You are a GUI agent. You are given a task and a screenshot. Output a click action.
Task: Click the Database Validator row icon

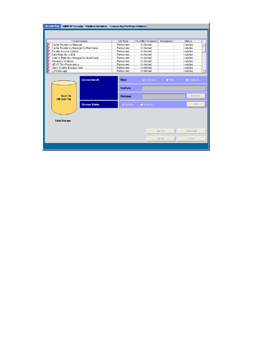(x=49, y=61)
